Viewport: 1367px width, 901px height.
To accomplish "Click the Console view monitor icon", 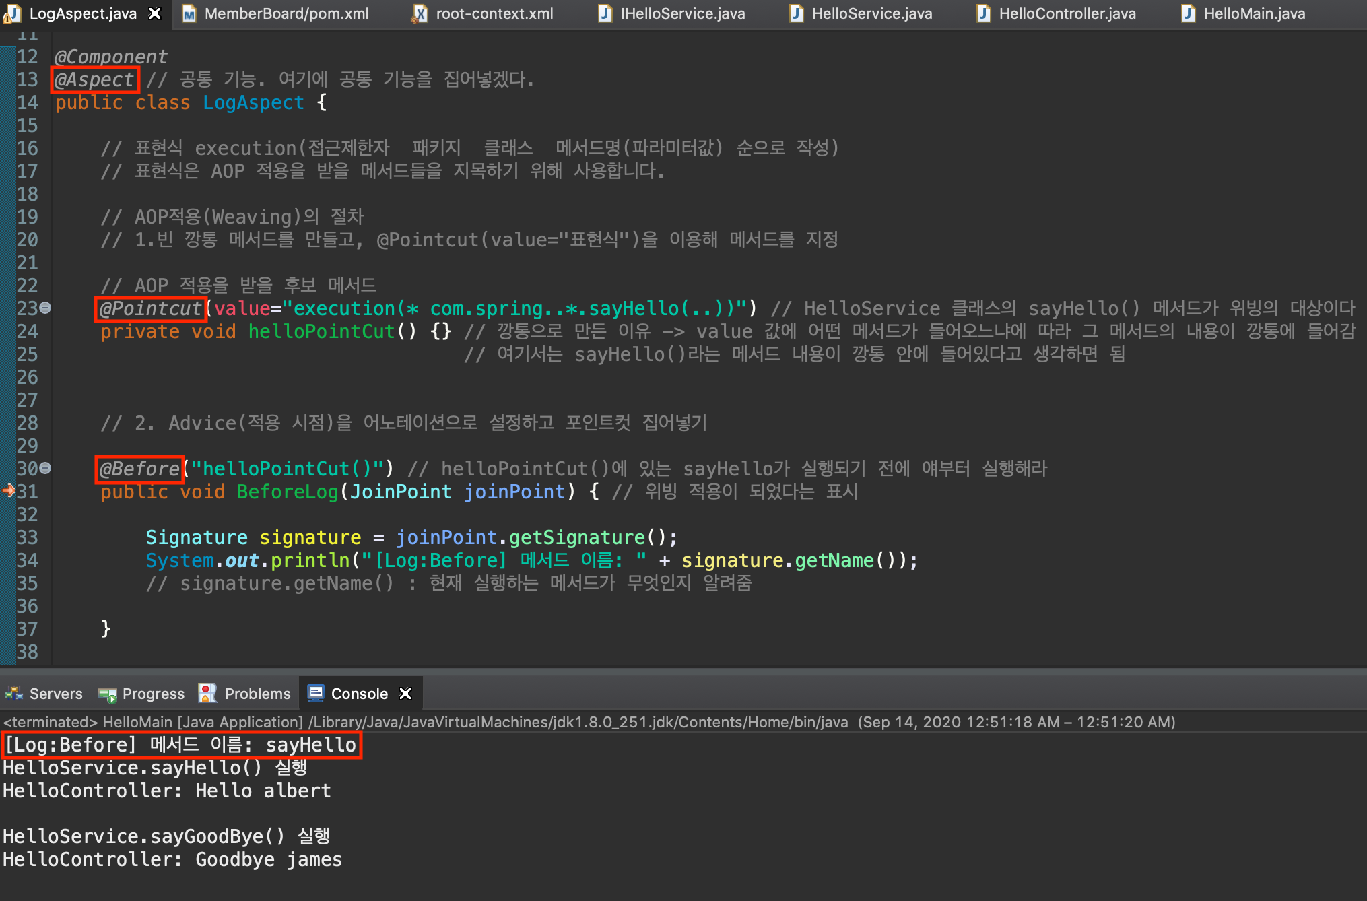I will point(315,693).
